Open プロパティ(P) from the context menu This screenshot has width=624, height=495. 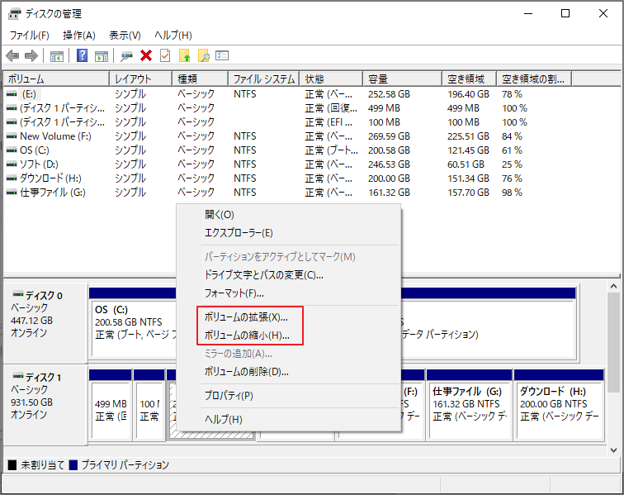click(289, 396)
